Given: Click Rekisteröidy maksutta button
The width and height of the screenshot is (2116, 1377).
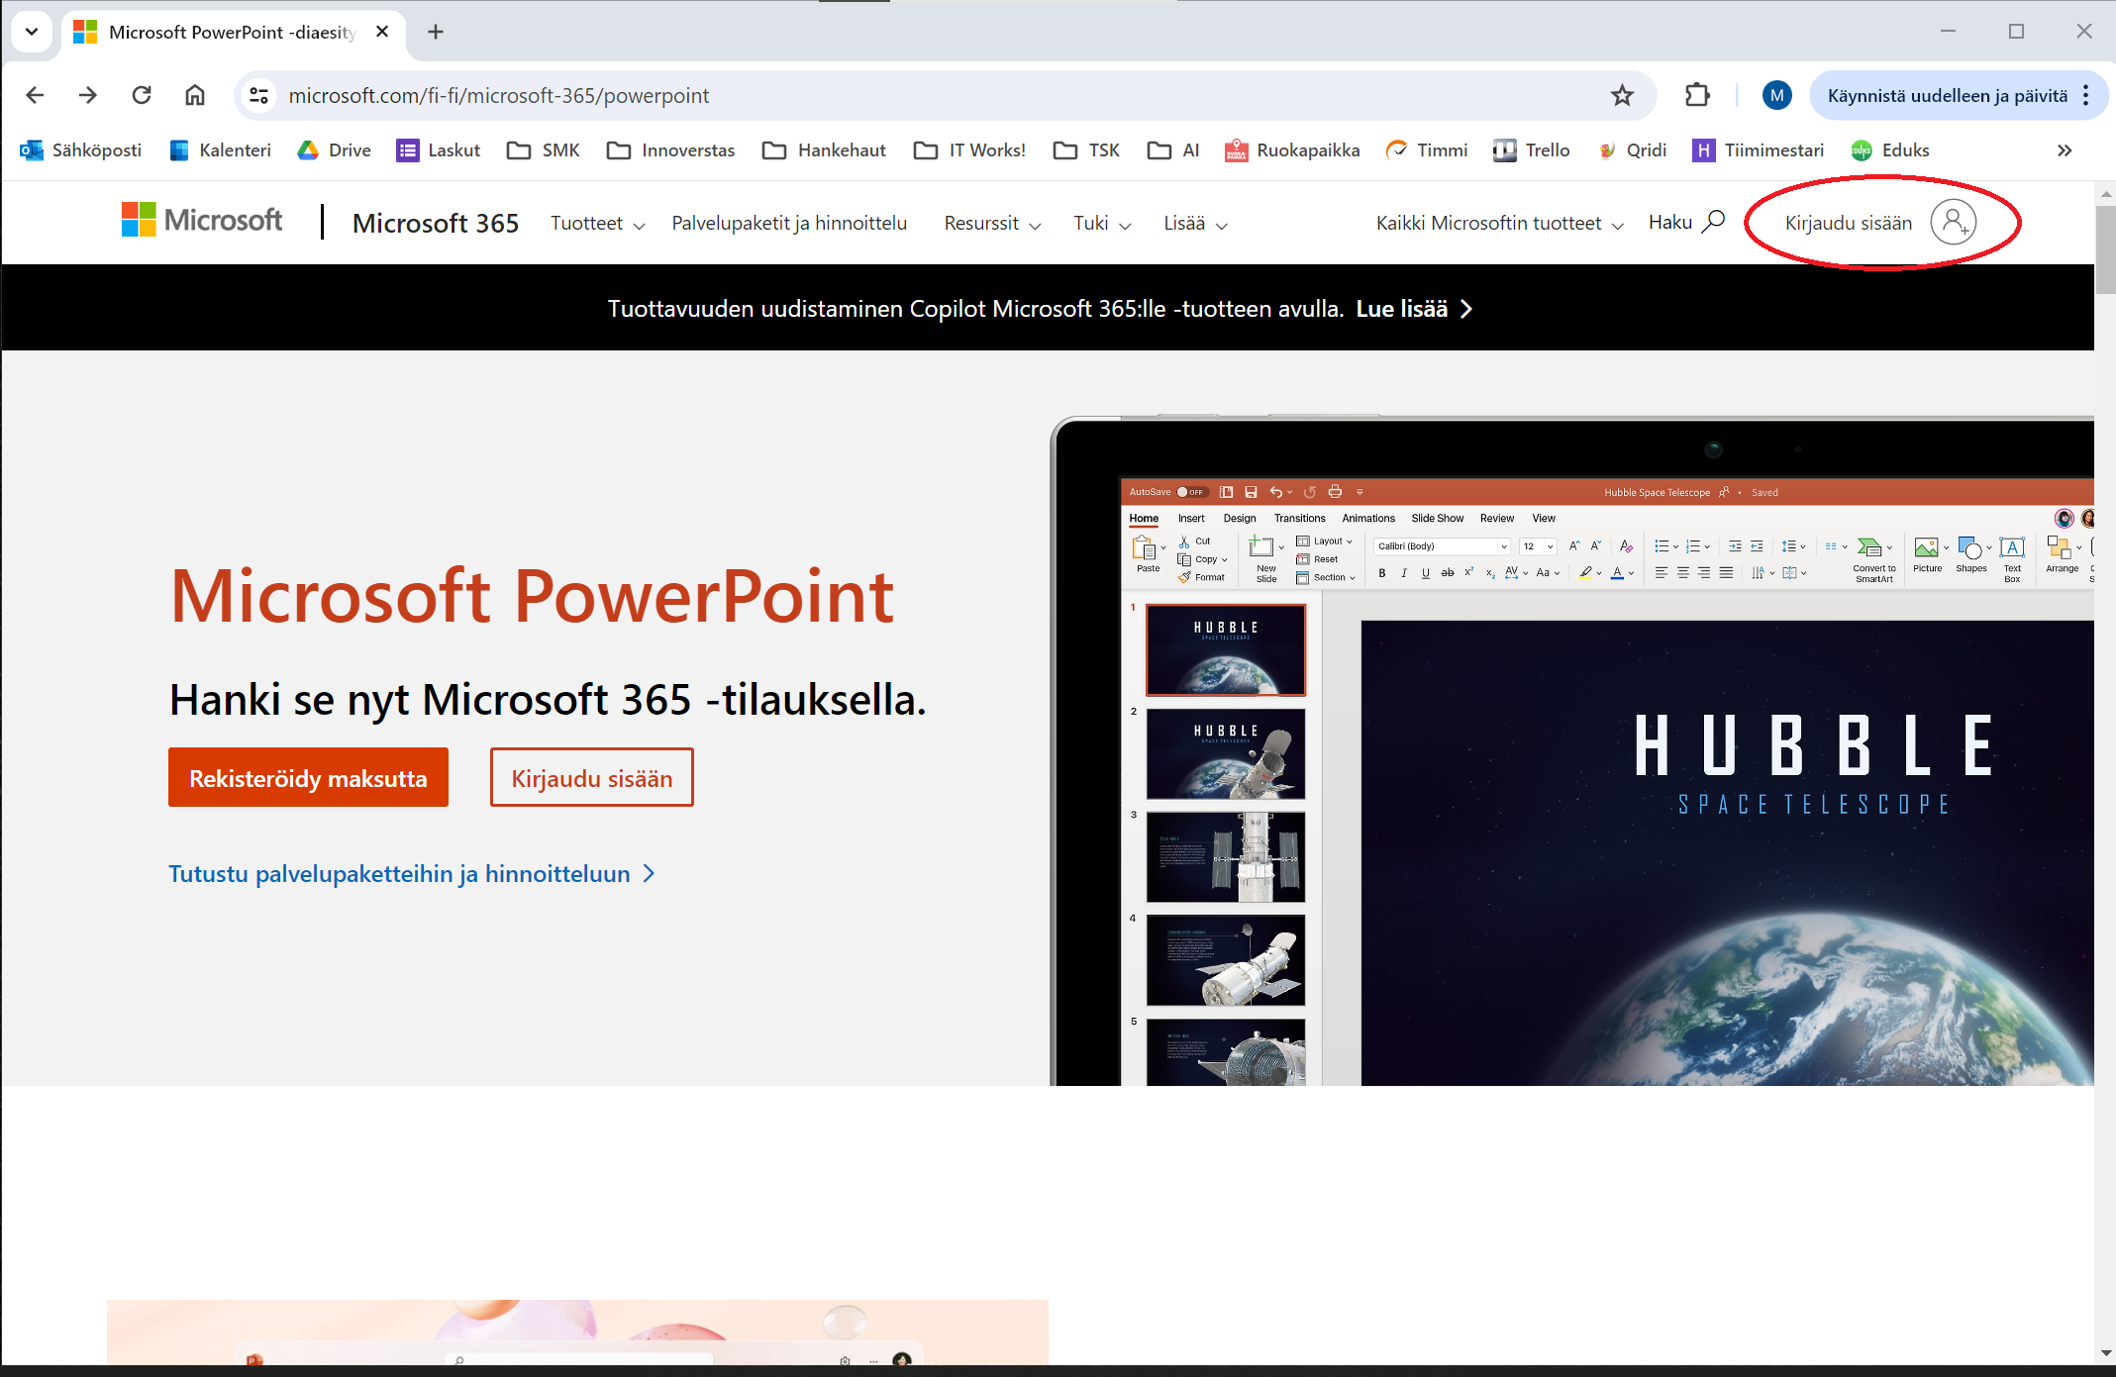Looking at the screenshot, I should click(x=308, y=778).
